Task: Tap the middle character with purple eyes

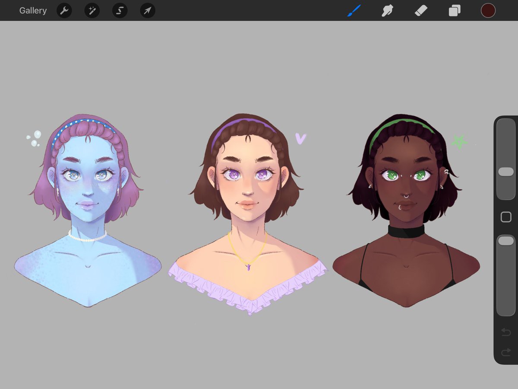Action: pyautogui.click(x=248, y=214)
